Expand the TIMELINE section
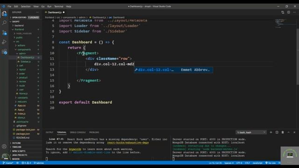The height and width of the screenshot is (168, 299). (25, 147)
